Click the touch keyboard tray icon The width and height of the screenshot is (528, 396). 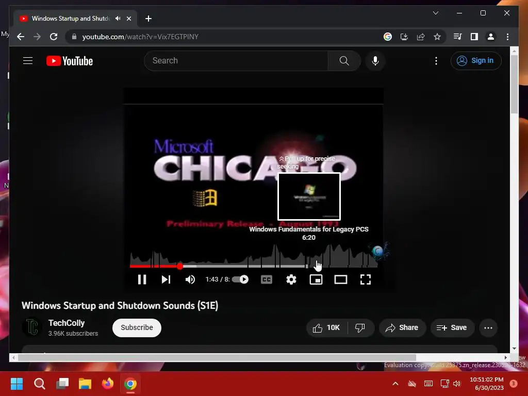pyautogui.click(x=428, y=384)
